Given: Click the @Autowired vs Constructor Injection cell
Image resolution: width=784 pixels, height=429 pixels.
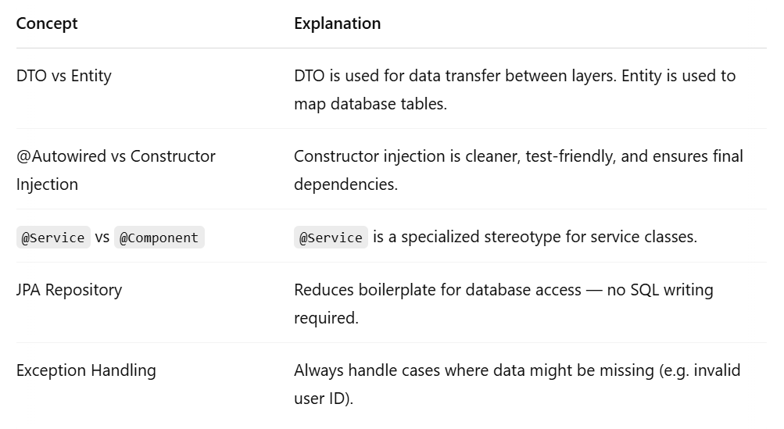Looking at the screenshot, I should (116, 170).
